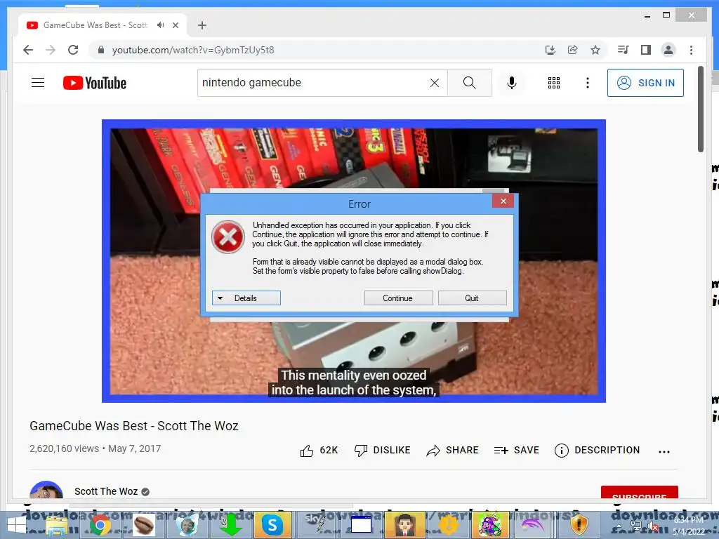Click Quit in the Error dialog
719x539 pixels.
(x=473, y=298)
